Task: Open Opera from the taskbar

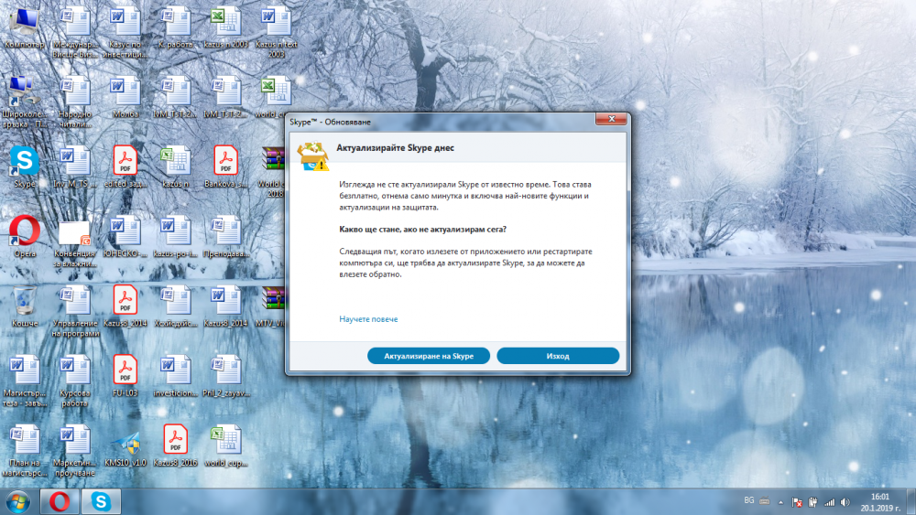Action: [59, 501]
